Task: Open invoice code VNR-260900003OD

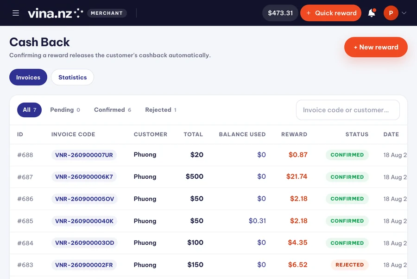Action: point(85,243)
